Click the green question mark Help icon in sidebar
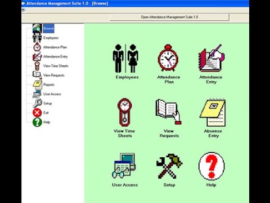Image resolution: width=270 pixels, height=203 pixels. (37, 122)
